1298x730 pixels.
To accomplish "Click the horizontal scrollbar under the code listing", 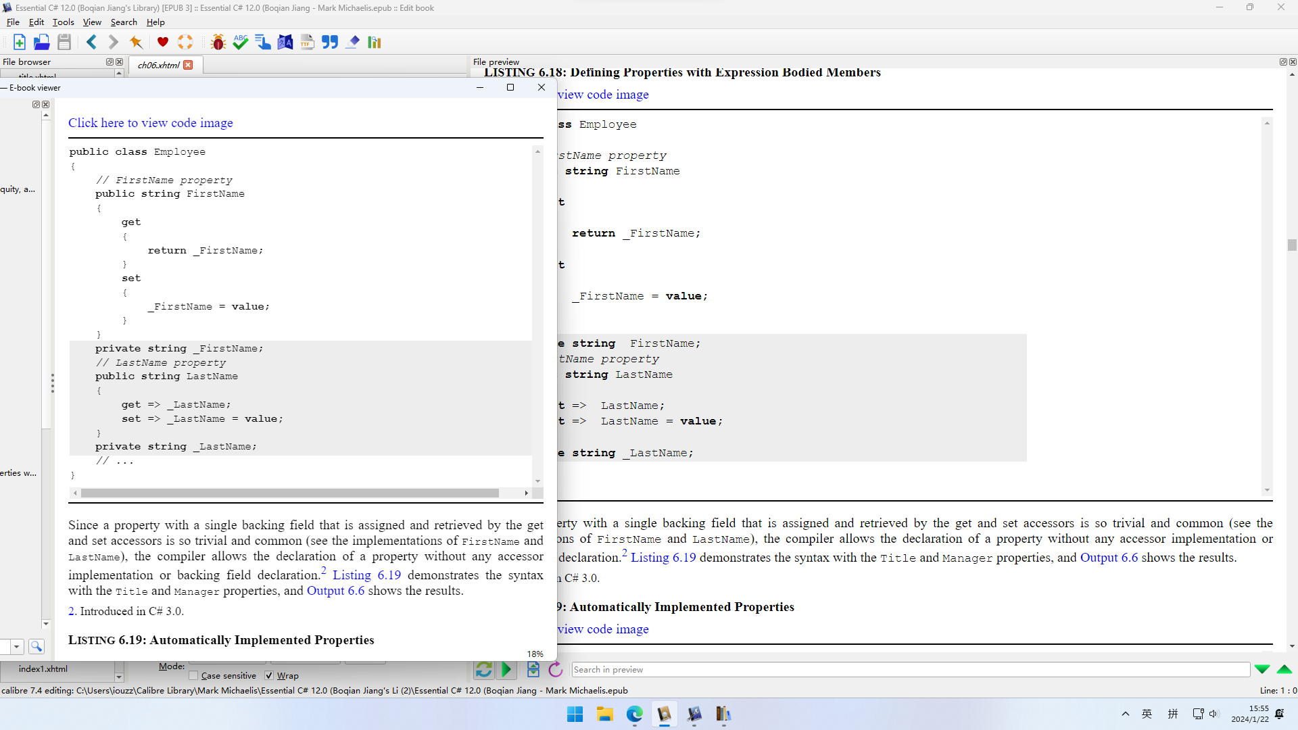I will tap(289, 493).
